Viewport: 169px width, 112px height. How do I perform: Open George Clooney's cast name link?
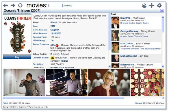click(x=129, y=31)
